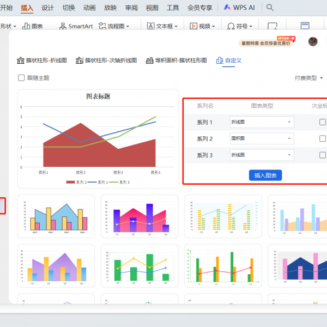Enable the 跟随主题 checkbox
The height and width of the screenshot is (327, 327).
coord(21,78)
